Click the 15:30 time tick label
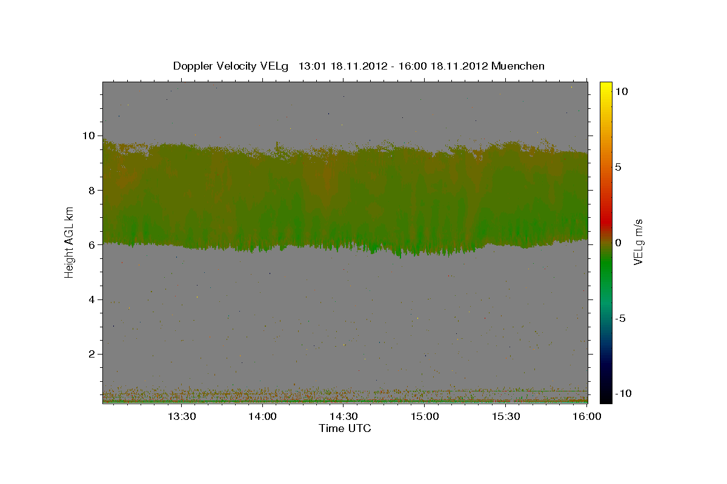The width and height of the screenshot is (727, 484). [x=506, y=416]
